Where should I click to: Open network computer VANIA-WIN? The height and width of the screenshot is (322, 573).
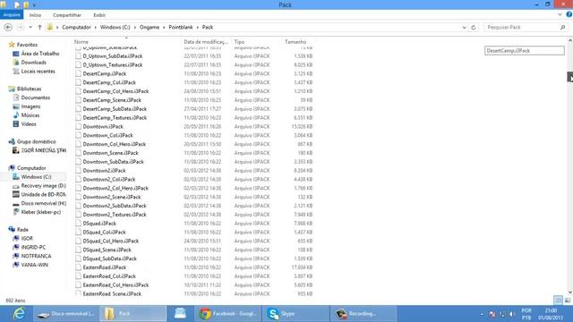coord(34,265)
